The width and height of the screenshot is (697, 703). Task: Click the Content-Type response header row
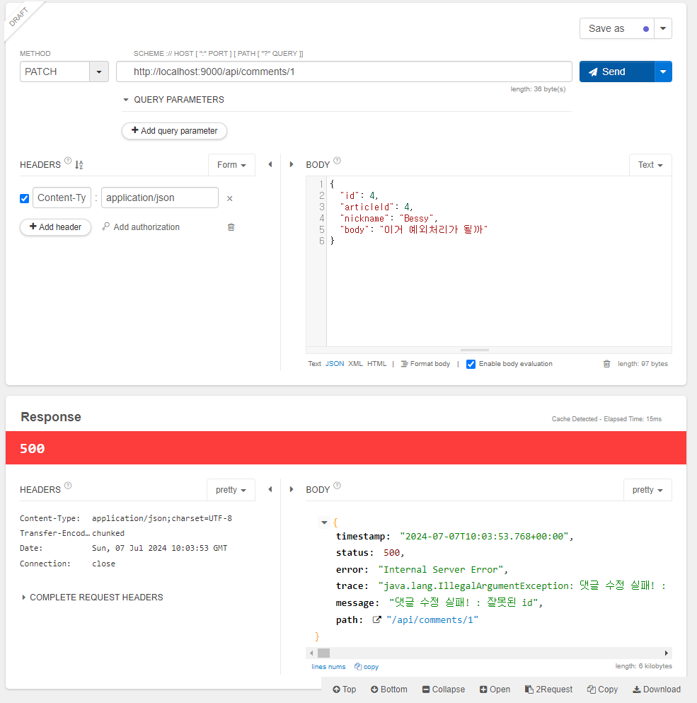pyautogui.click(x=126, y=518)
